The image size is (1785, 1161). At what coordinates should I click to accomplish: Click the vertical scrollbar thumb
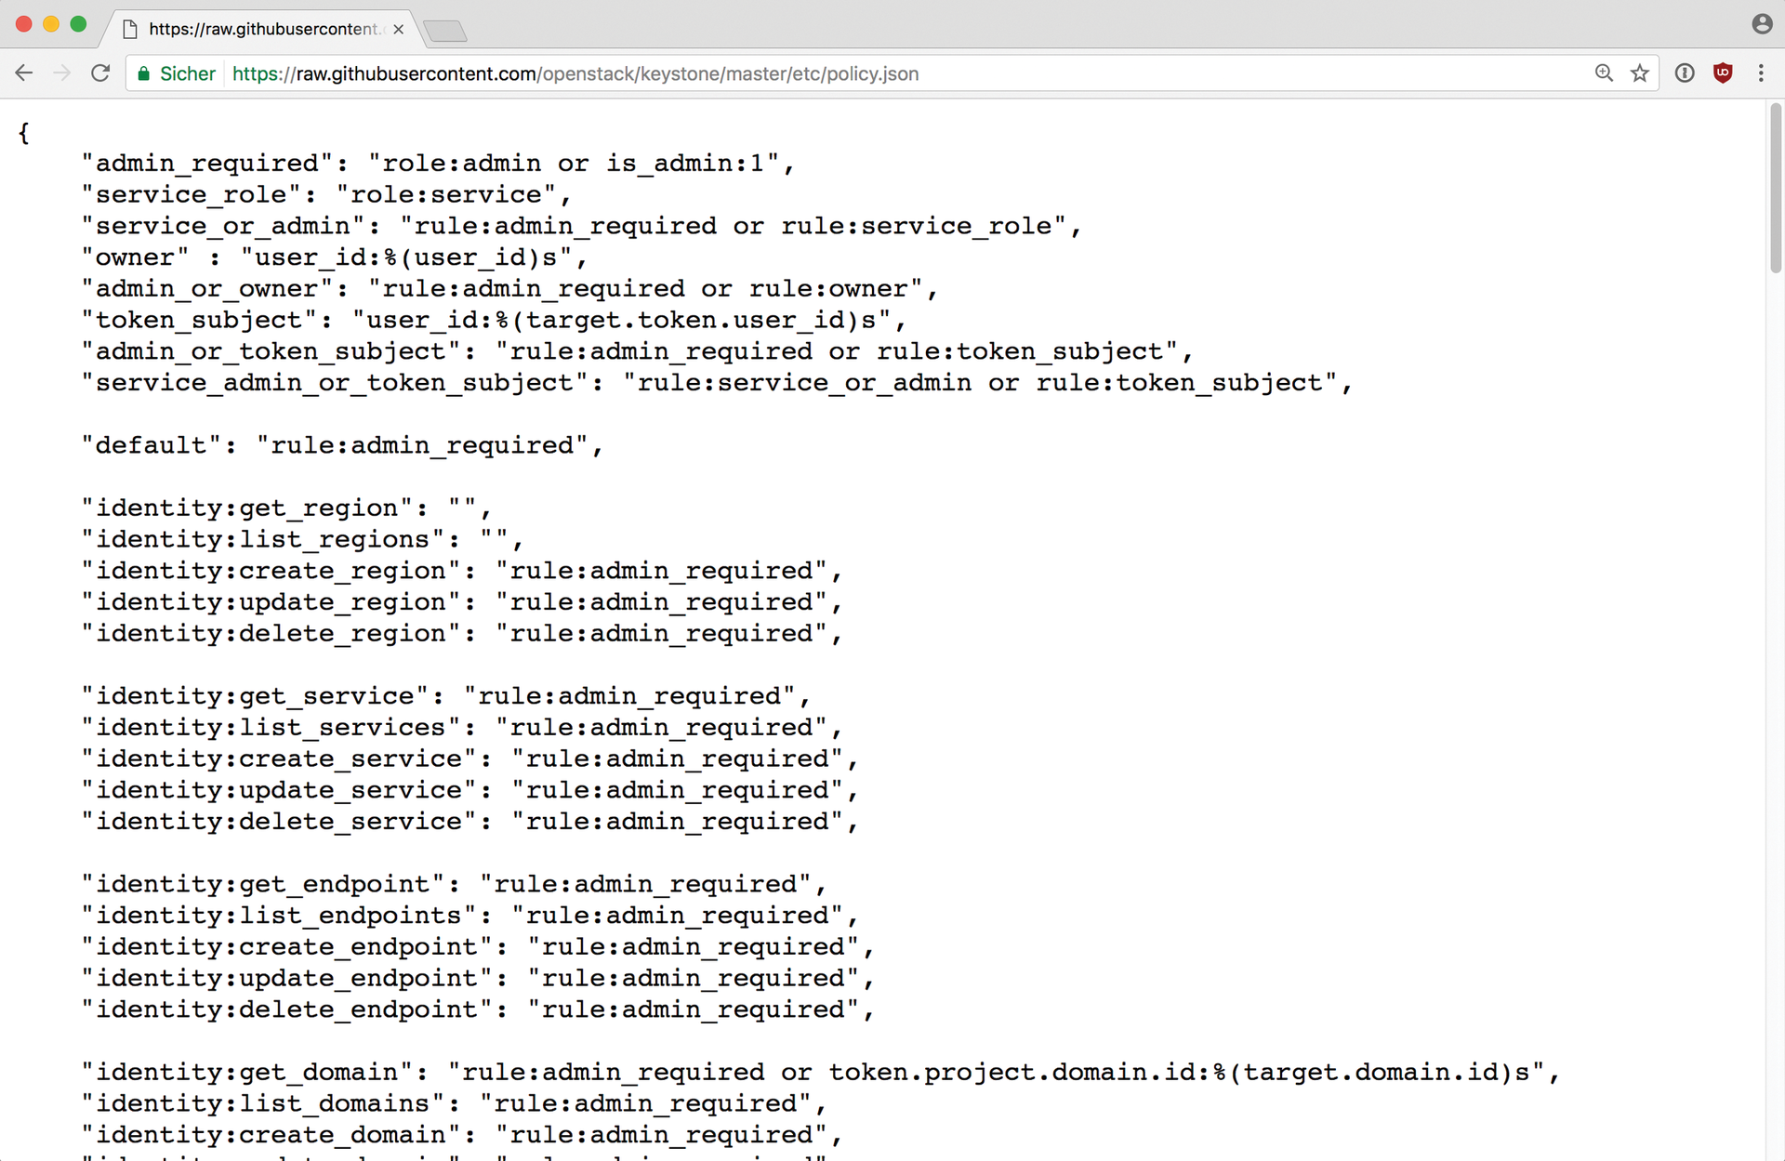tap(1776, 188)
